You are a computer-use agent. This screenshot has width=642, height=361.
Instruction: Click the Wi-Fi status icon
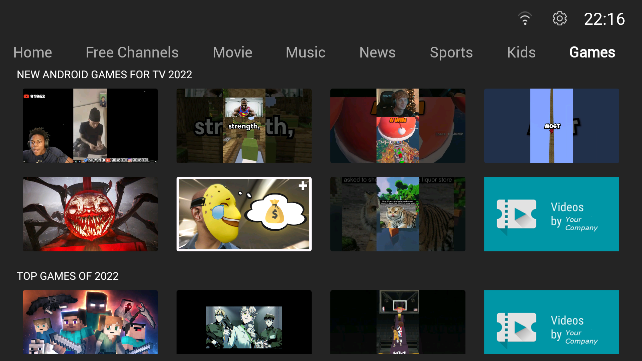(525, 19)
